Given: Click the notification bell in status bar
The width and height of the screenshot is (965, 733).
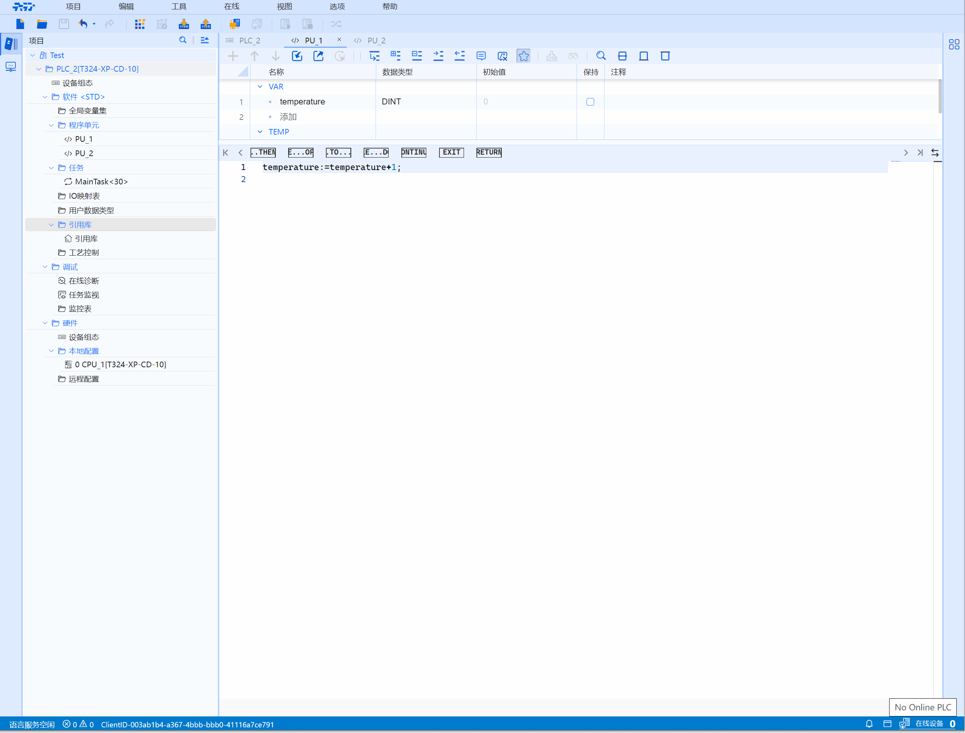Looking at the screenshot, I should [x=869, y=724].
